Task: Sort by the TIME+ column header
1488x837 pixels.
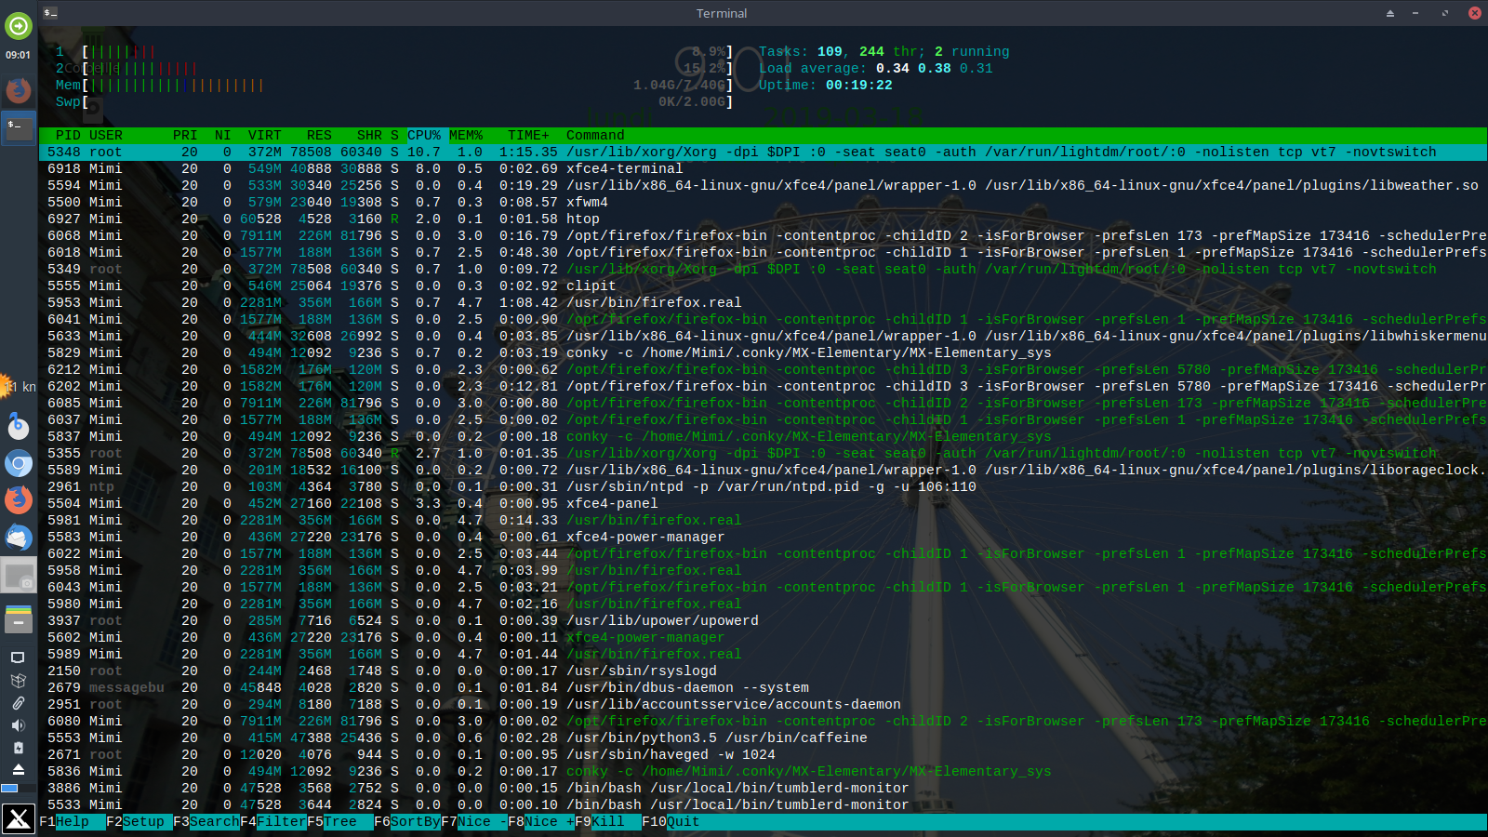Action: pyautogui.click(x=528, y=136)
